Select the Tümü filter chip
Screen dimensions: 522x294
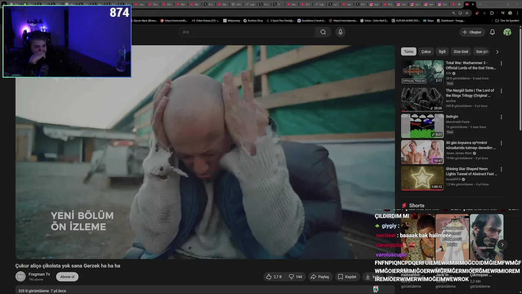409,51
